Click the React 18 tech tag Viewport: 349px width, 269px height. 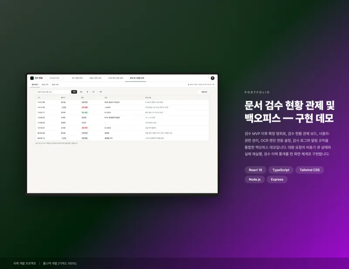[x=255, y=170]
